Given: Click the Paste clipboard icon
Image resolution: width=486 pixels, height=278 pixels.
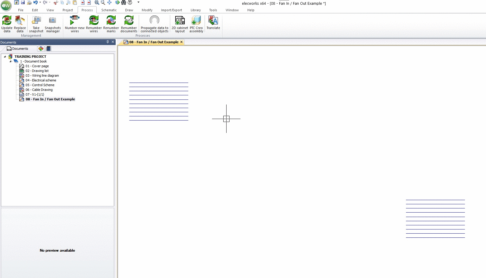Looking at the screenshot, I should (75, 2).
